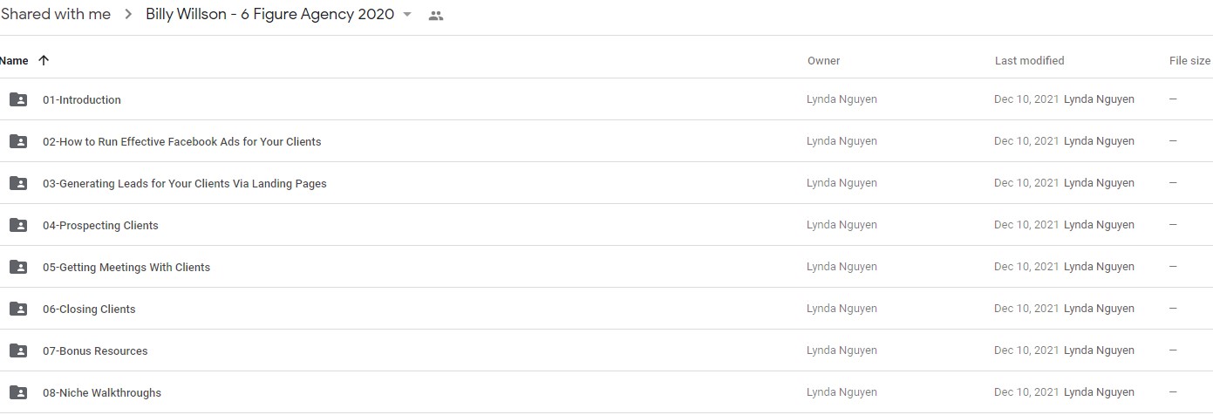
Task: Click the folder icon next to 03-Generating Leads
Action: pyautogui.click(x=17, y=183)
